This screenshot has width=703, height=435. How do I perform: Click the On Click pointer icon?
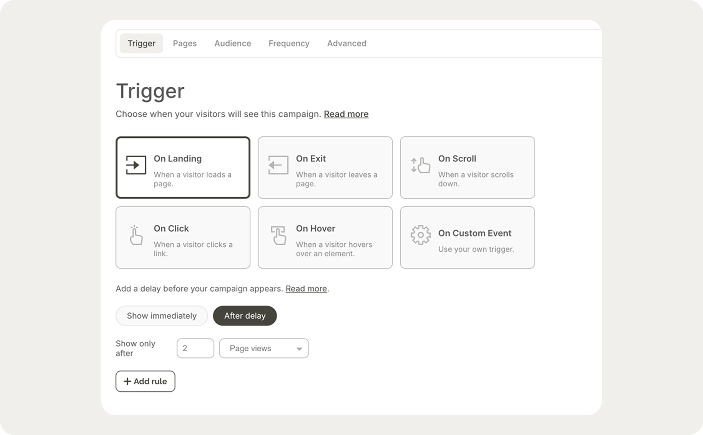(136, 235)
